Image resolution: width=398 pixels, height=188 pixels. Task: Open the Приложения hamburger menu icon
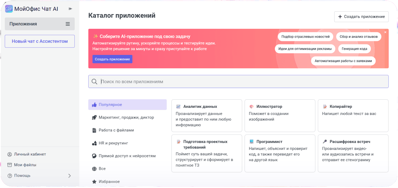(x=68, y=24)
